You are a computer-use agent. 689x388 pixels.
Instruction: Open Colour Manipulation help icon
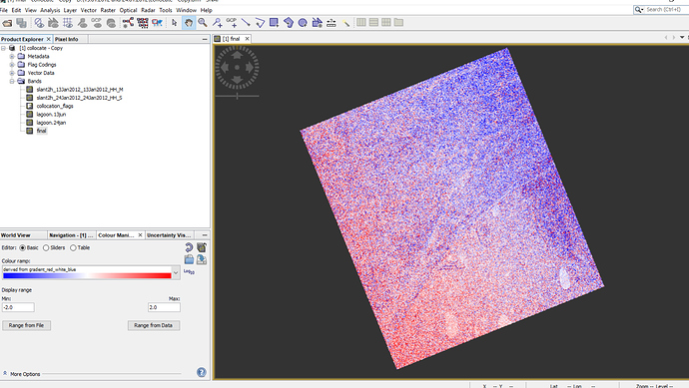coord(202,372)
